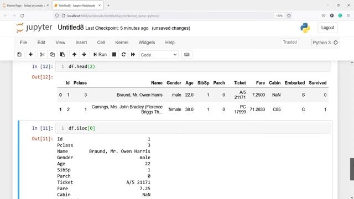The width and height of the screenshot is (354, 199).
Task: Click the page vertical scrollbar thumb
Action: coord(352,169)
